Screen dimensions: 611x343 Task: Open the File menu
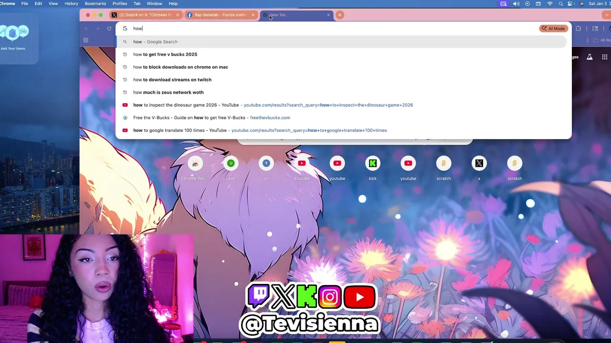pyautogui.click(x=24, y=4)
